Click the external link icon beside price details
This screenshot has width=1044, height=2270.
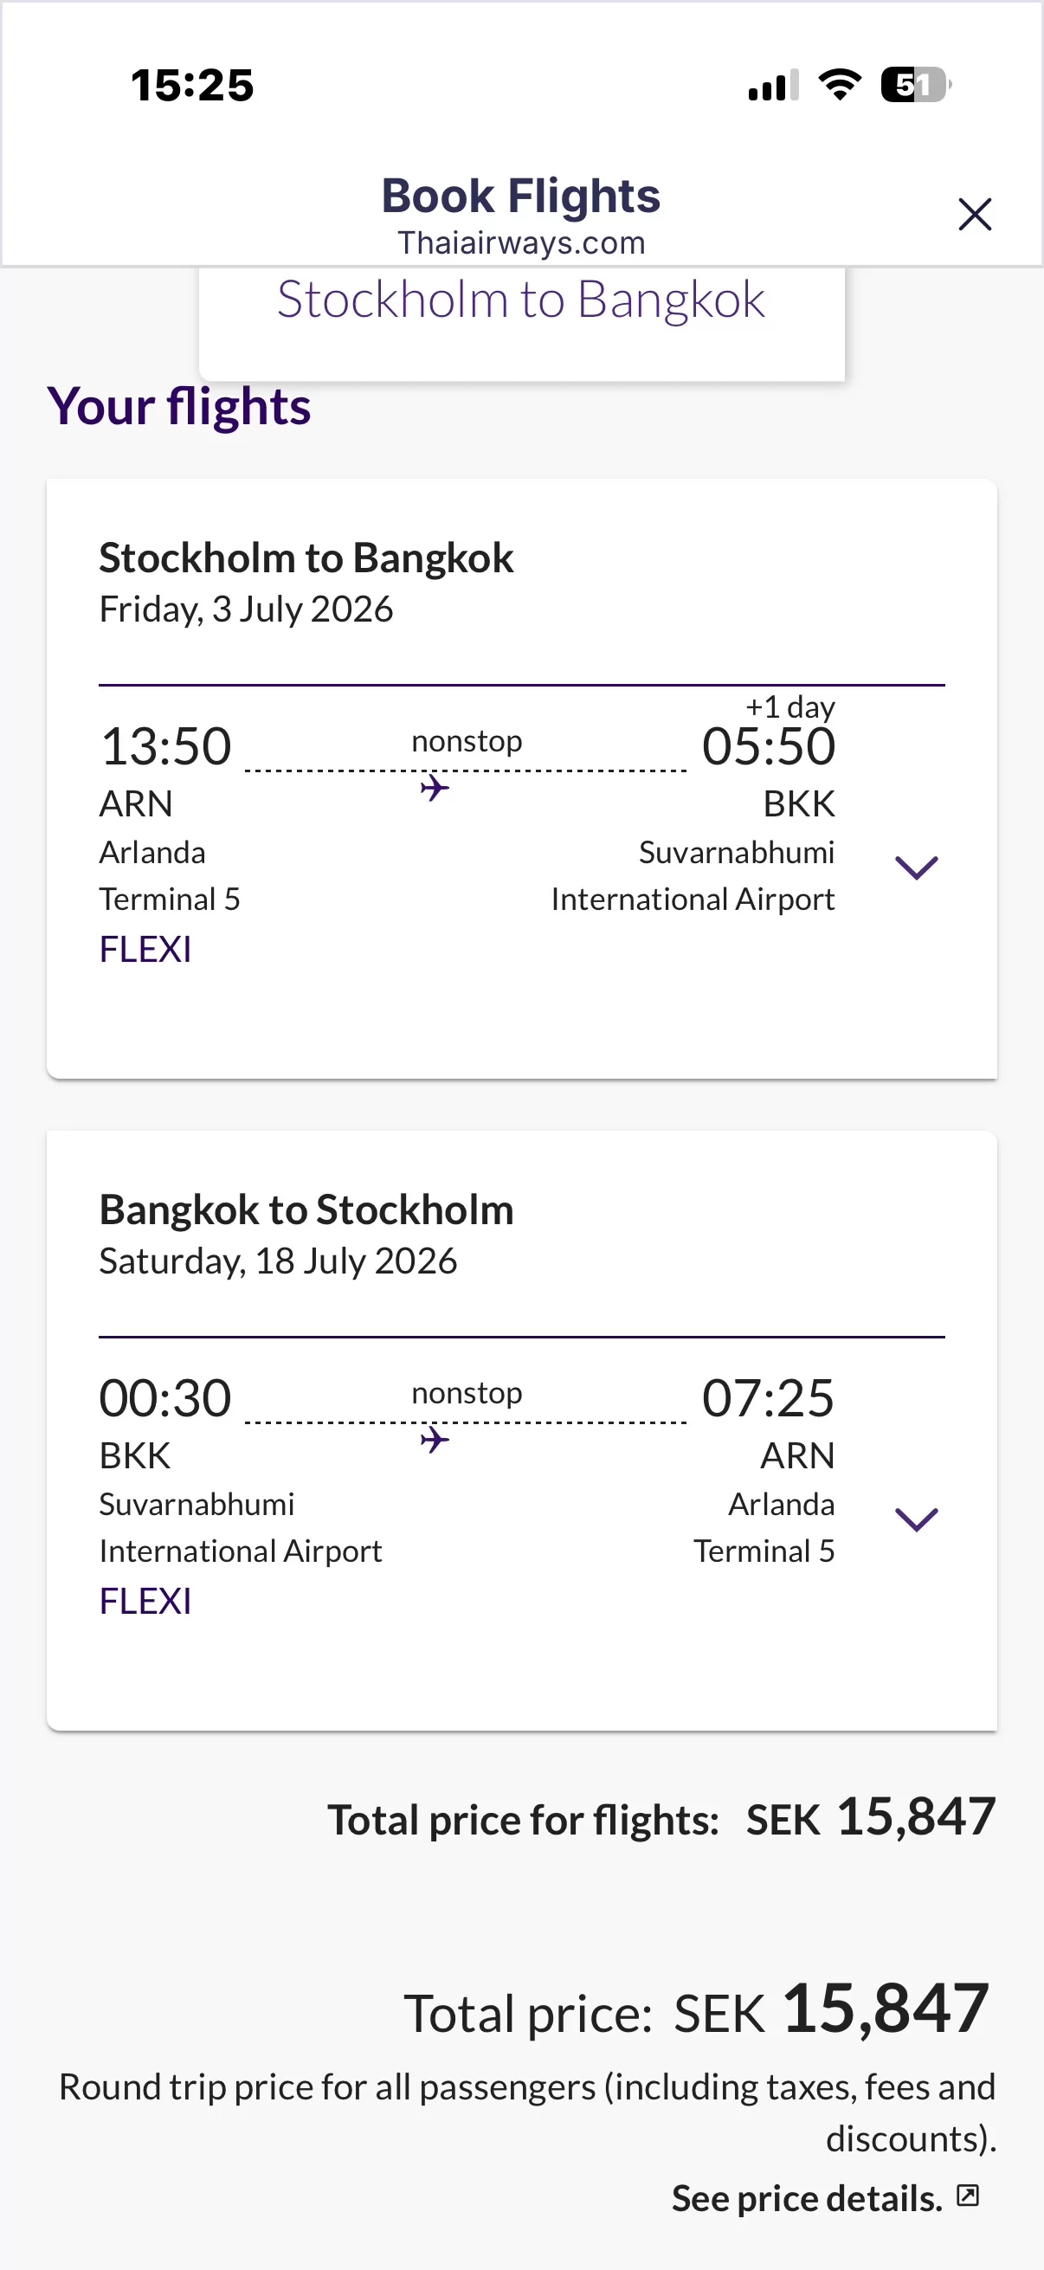(x=967, y=2196)
